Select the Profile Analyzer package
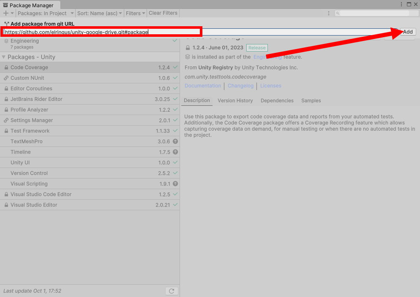 click(90, 110)
